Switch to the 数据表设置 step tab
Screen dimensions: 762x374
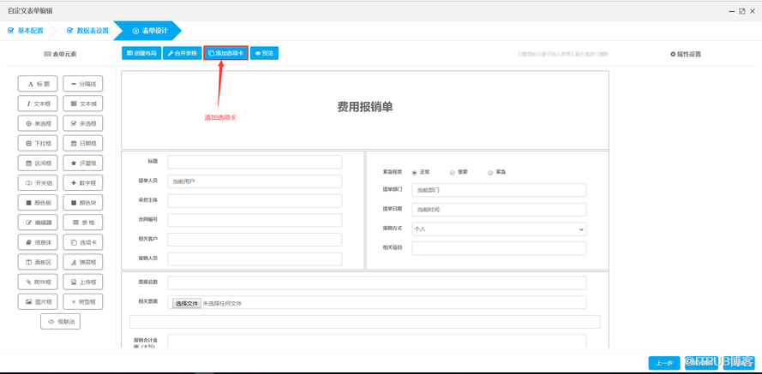pos(87,31)
